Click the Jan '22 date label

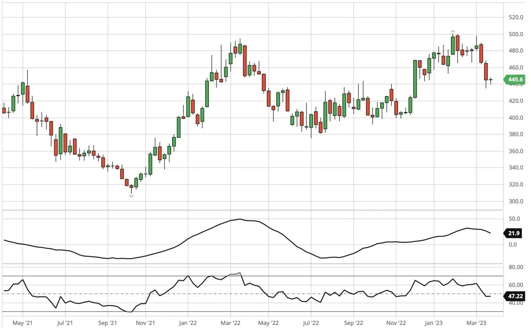pyautogui.click(x=188, y=323)
